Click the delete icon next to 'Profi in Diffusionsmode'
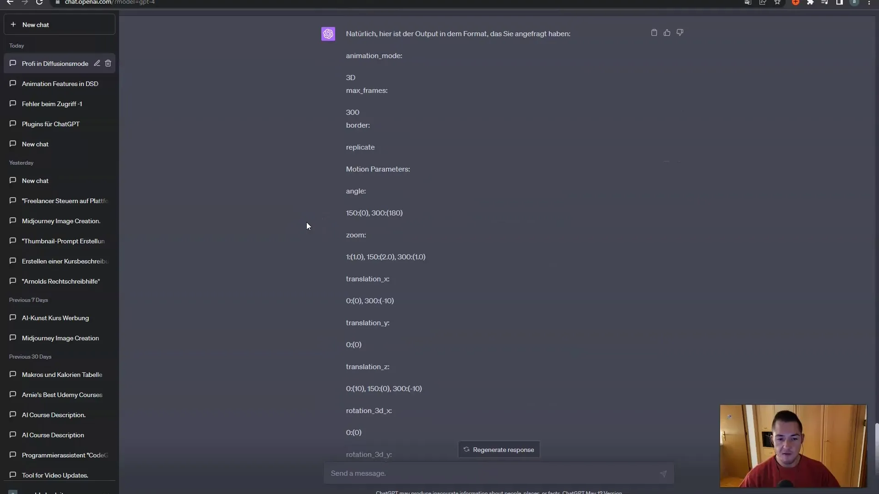879x494 pixels. (x=108, y=63)
